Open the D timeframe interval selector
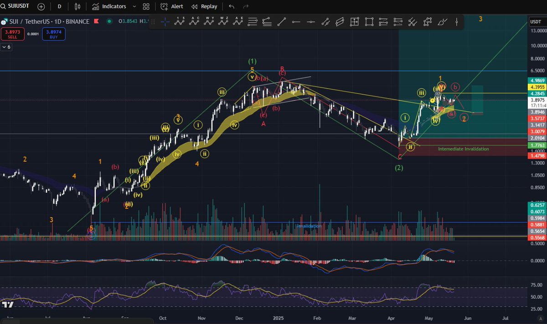The height and width of the screenshot is (324, 547). pyautogui.click(x=59, y=6)
